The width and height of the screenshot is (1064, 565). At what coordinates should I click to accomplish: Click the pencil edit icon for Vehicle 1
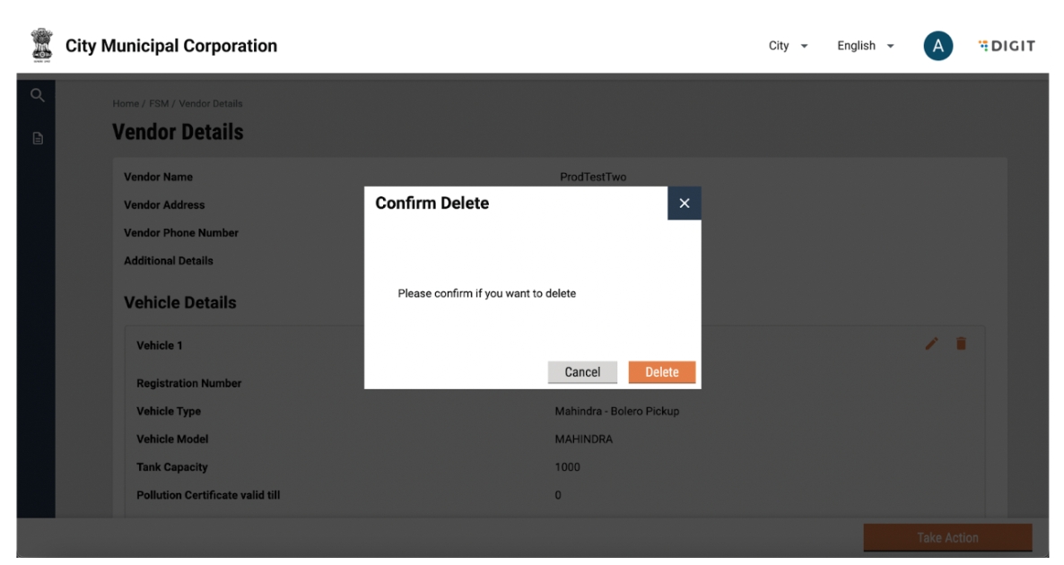pyautogui.click(x=932, y=343)
